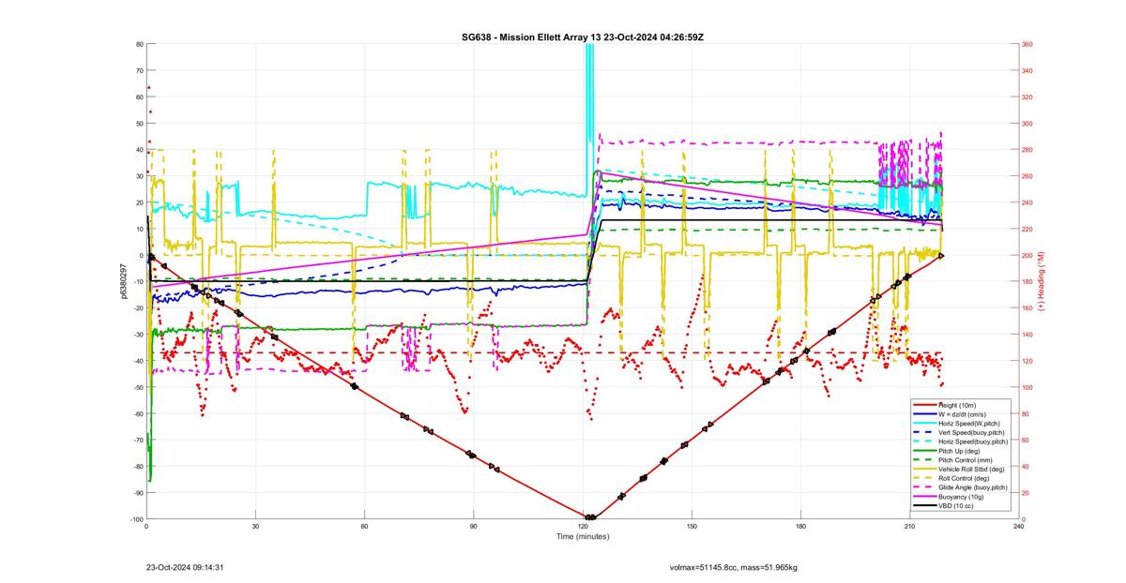Viewport: 1126px width, 583px height.
Task: Click the timestamp '23-Oct-2024 09:14:31' footer
Action: [x=185, y=567]
